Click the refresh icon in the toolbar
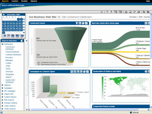Screen dimensions: 152x114 [x=102, y=12]
